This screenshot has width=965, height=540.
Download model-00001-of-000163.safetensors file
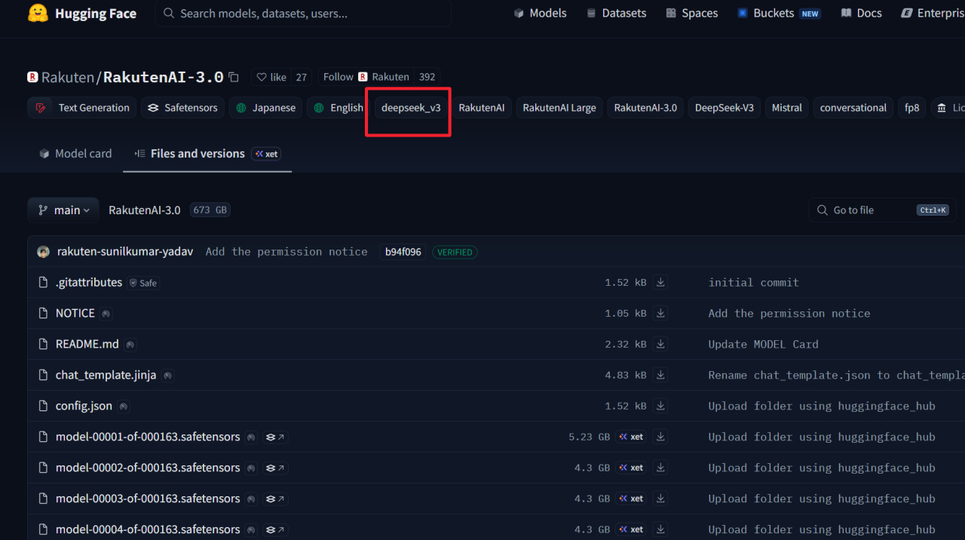coord(660,437)
